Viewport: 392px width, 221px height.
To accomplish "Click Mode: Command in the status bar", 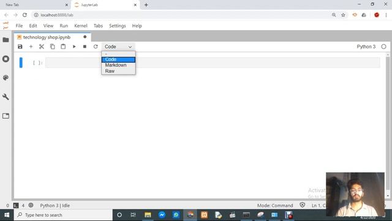I will coord(275,206).
